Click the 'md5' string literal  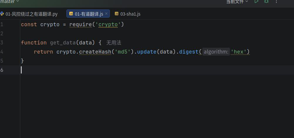123,52
